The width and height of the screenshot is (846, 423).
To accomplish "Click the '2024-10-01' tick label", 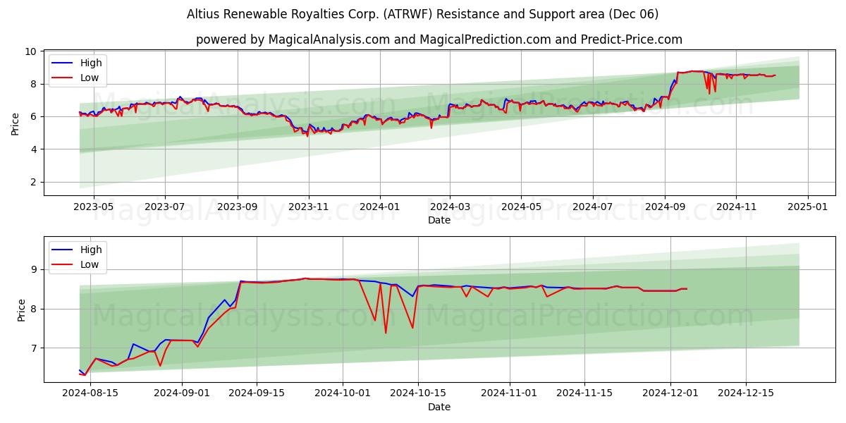I will 343,394.
